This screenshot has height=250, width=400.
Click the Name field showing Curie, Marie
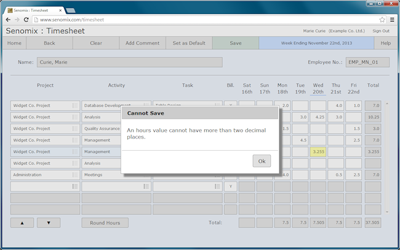(130, 62)
